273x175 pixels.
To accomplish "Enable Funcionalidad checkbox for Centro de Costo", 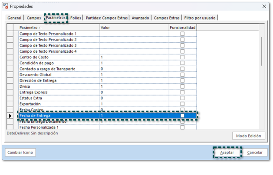I will pos(182,57).
